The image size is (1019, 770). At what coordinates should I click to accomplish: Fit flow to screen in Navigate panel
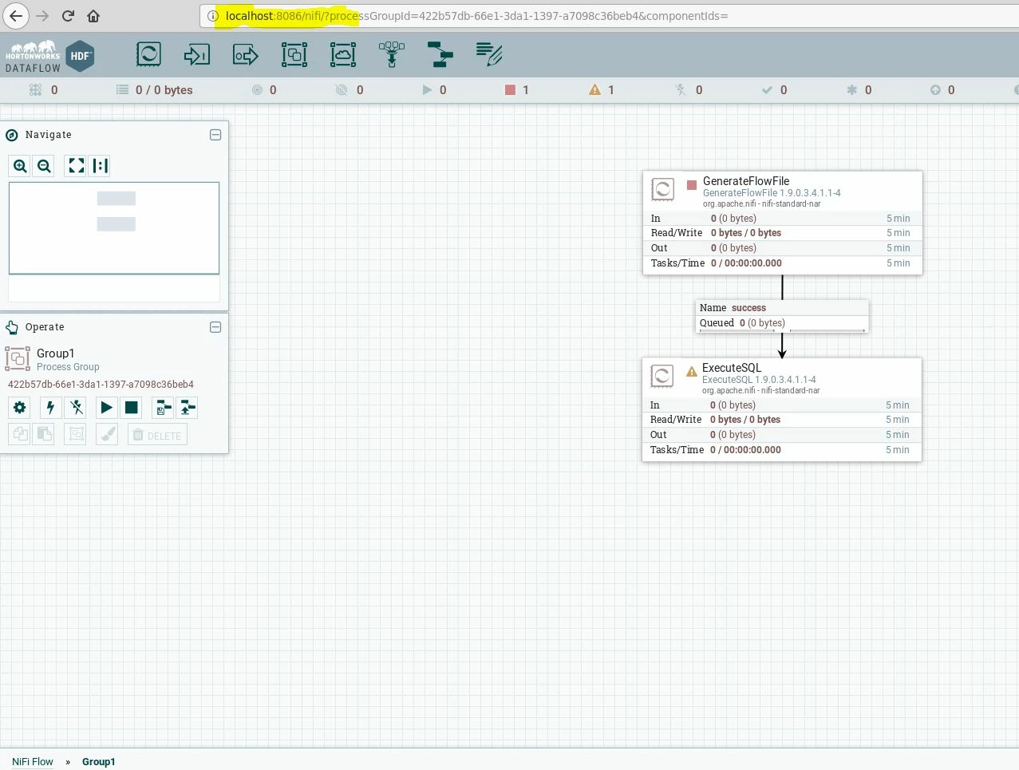(76, 166)
